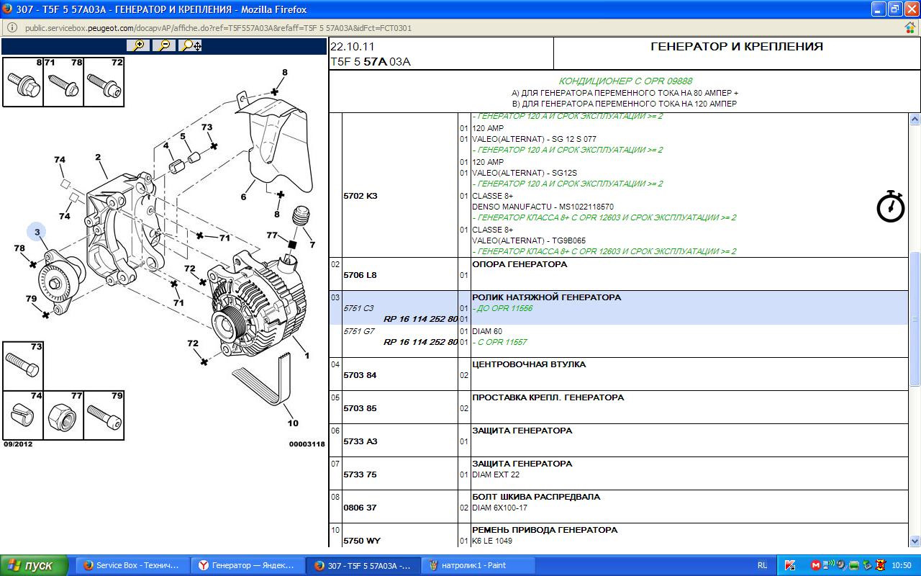
Task: Click the stopwatch icon beside parts list
Action: 890,206
